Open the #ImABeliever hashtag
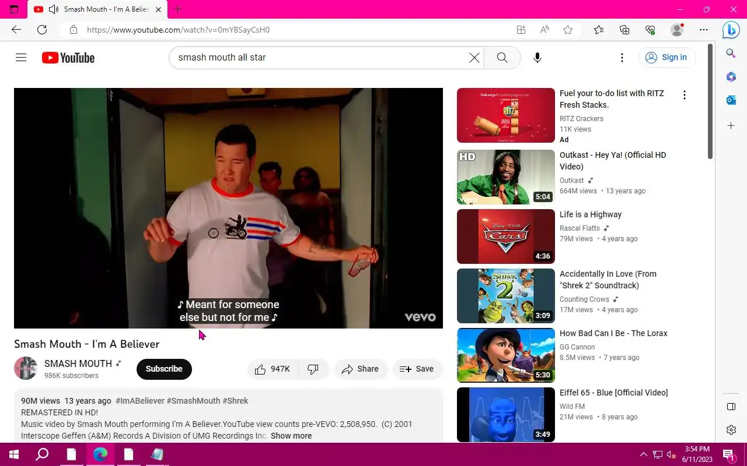The width and height of the screenshot is (747, 466). [x=140, y=401]
